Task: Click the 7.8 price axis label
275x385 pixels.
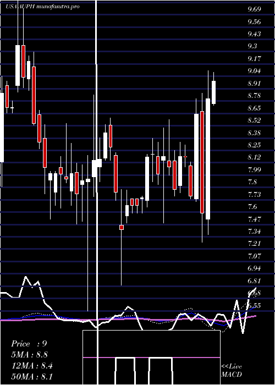Action: (252, 182)
